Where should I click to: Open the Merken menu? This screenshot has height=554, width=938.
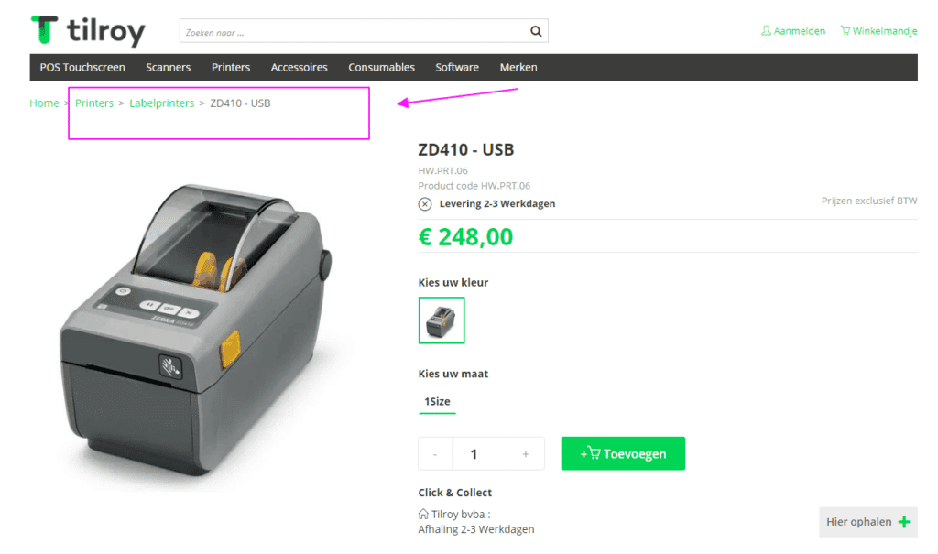coord(518,68)
